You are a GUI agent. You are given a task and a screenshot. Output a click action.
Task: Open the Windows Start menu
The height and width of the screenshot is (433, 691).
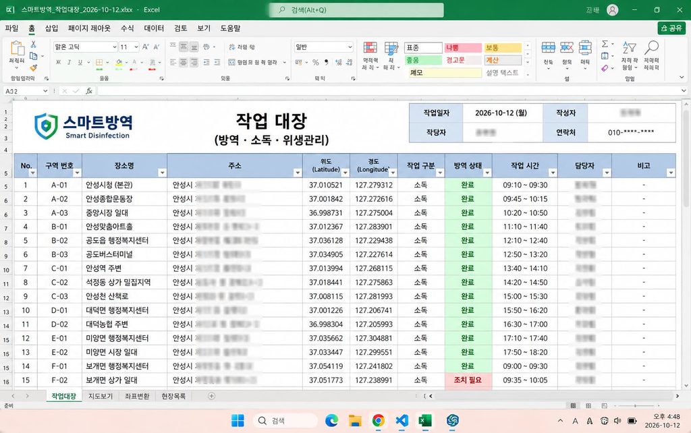click(x=238, y=421)
